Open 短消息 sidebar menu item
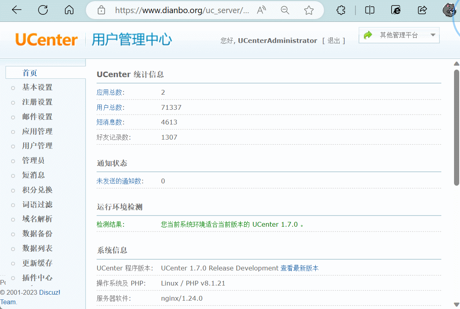The image size is (460, 309). (33, 175)
